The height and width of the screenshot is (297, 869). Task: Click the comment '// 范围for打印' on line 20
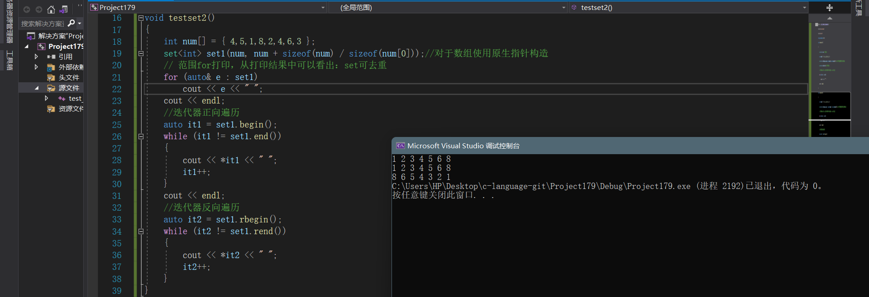(x=197, y=66)
